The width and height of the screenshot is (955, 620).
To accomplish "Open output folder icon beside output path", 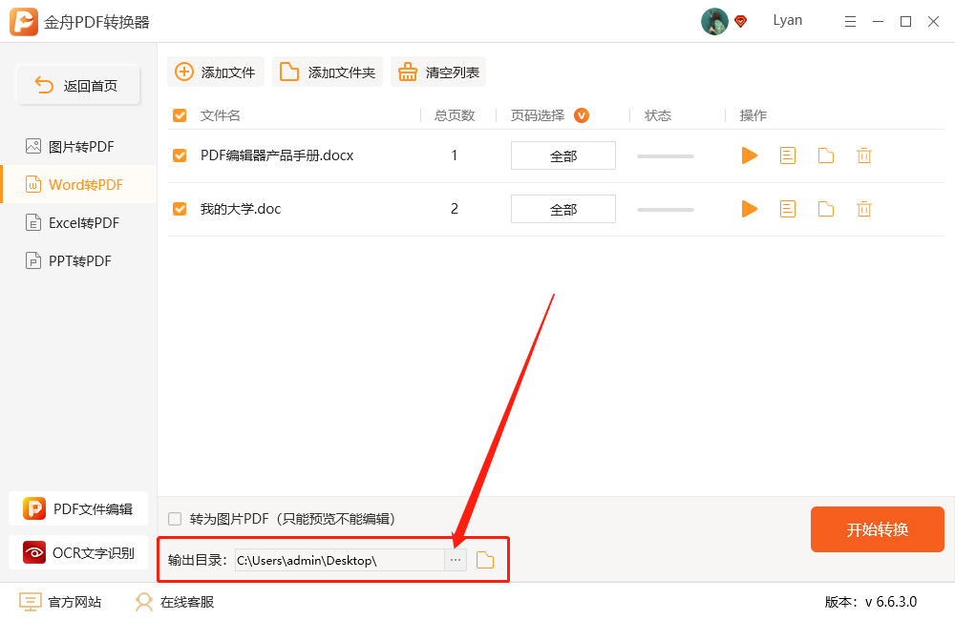I will [x=485, y=560].
